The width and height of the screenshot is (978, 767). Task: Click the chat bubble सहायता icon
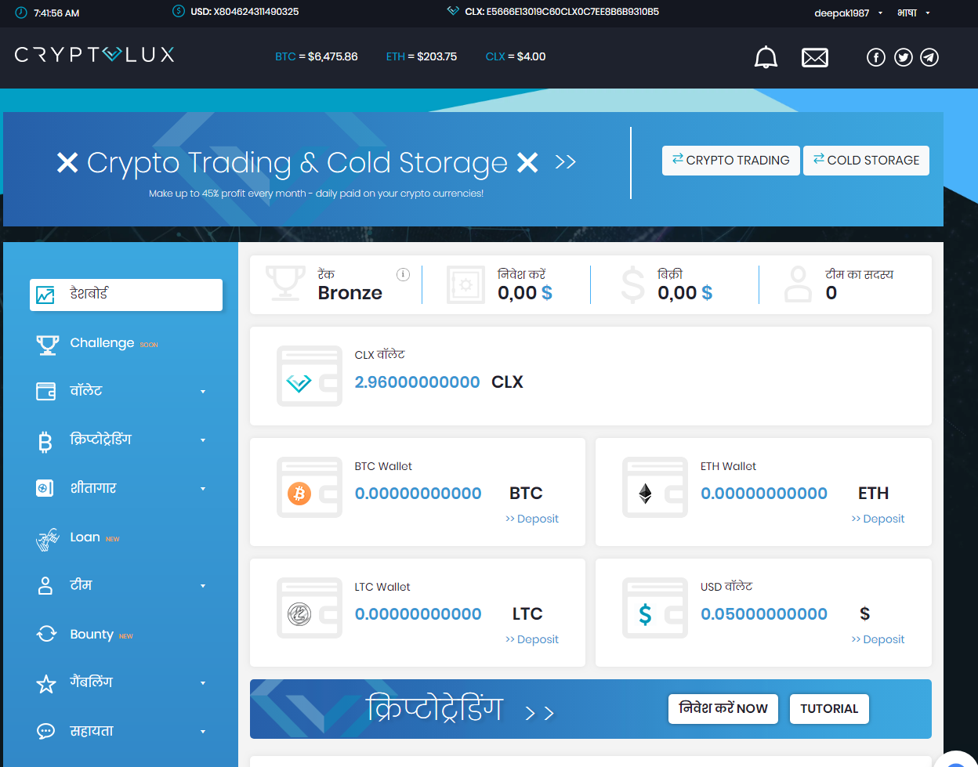click(x=46, y=732)
